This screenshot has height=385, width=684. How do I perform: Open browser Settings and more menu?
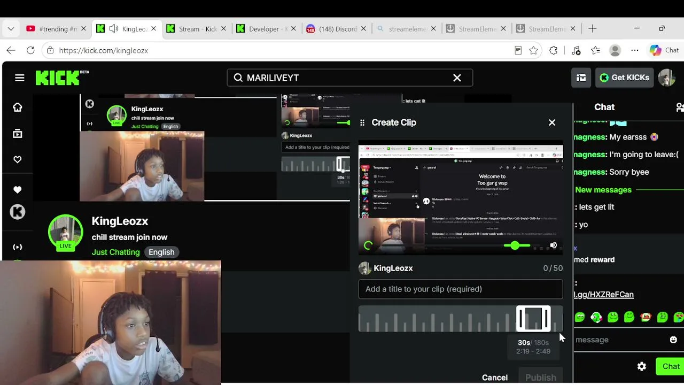(635, 50)
